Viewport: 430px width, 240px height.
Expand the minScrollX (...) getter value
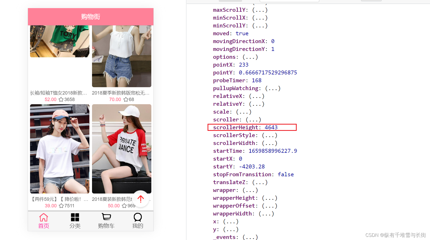260,18
